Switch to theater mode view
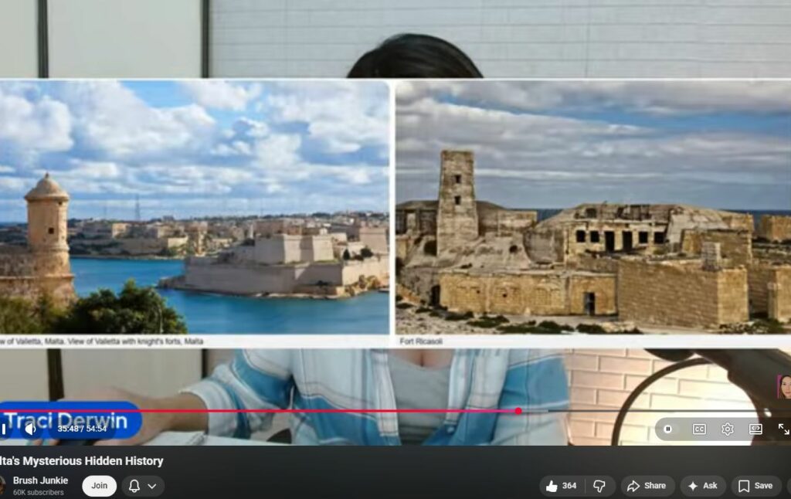The width and height of the screenshot is (791, 499). click(x=755, y=429)
